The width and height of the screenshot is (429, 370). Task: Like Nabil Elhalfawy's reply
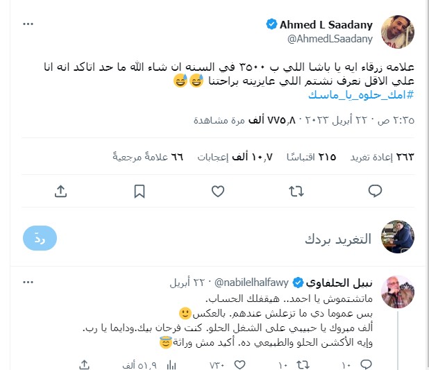240,365
